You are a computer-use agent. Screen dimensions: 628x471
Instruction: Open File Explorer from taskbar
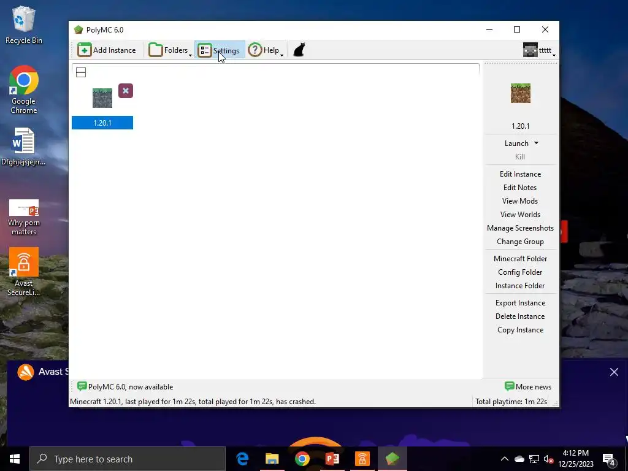click(x=272, y=459)
